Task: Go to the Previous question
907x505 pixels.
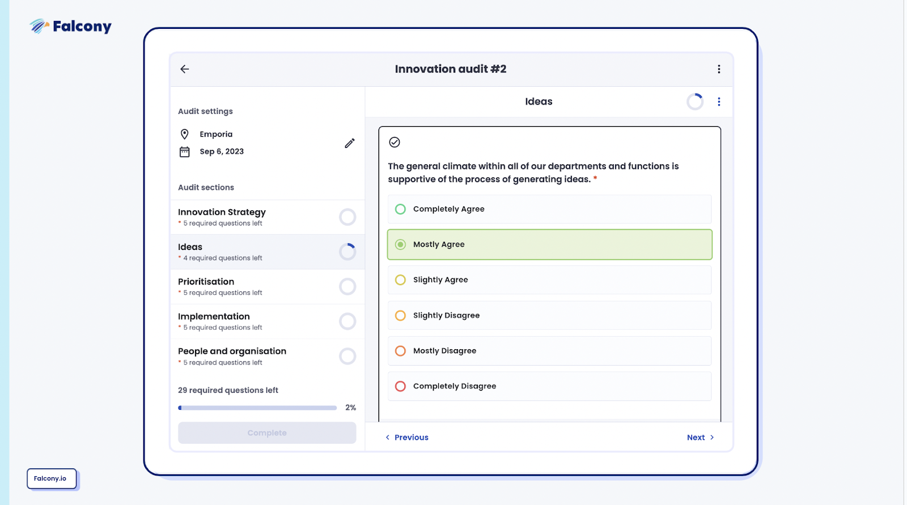Action: (407, 438)
